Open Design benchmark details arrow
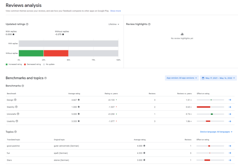 coord(230,100)
